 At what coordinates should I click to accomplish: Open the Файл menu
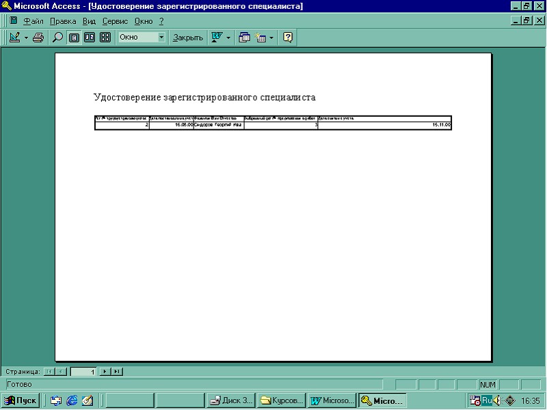point(33,21)
